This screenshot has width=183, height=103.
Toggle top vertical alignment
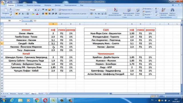43,10
